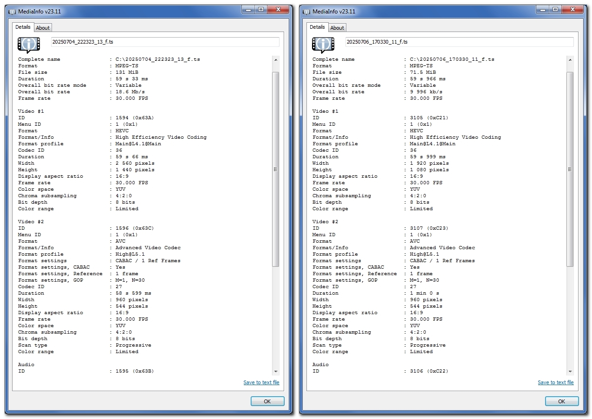Click the filename field 20250706_170330_11_f.ts

(460, 42)
